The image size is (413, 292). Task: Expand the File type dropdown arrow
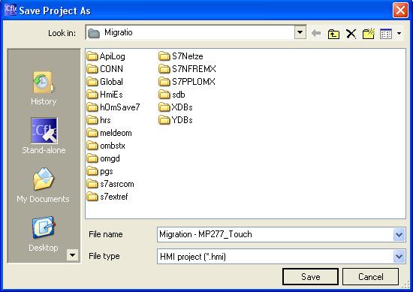point(399,256)
